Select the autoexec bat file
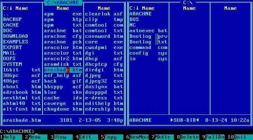Viewport: 253px width, 140px height. click(148, 31)
